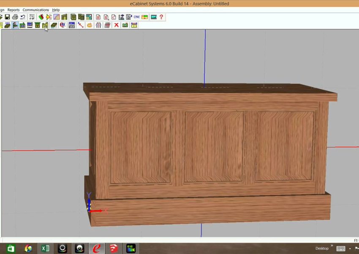The height and width of the screenshot is (254, 359).
Task: Click the Excel icon in the taskbar
Action: 45,248
